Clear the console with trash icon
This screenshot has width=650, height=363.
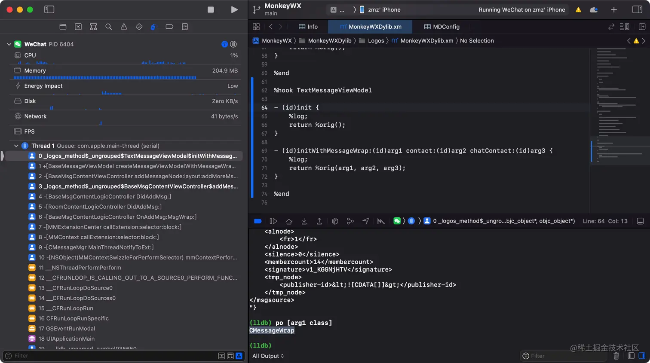pyautogui.click(x=616, y=356)
